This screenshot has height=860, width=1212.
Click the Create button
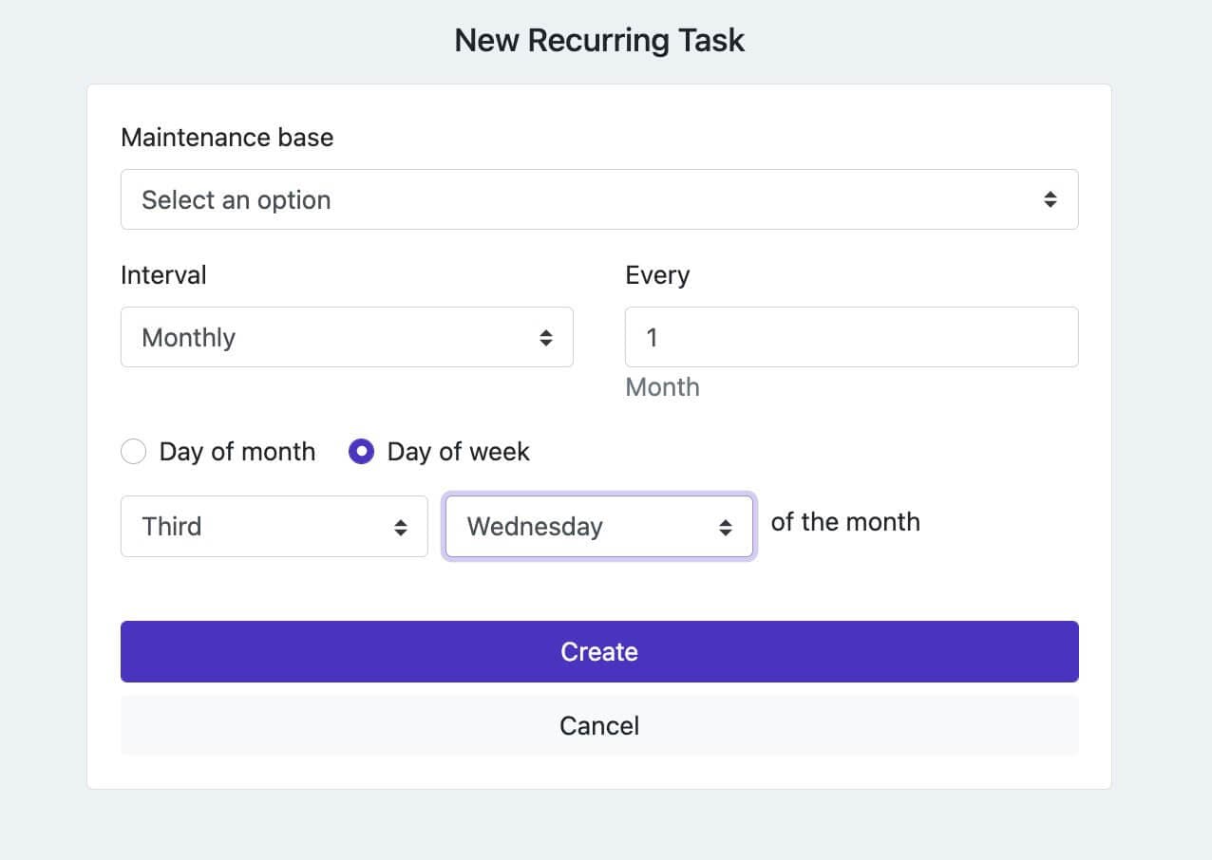click(x=598, y=651)
